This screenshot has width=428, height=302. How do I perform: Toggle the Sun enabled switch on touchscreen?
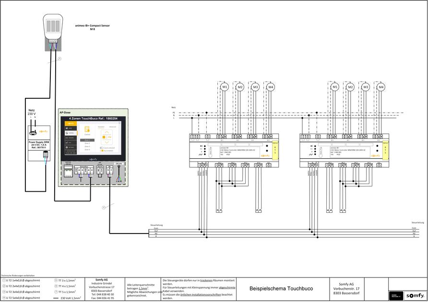click(102, 151)
